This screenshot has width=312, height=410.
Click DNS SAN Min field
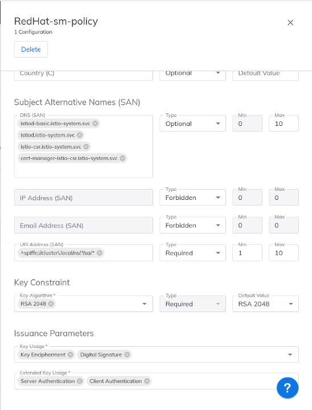247,124
